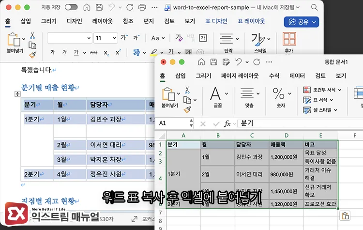The image size is (363, 230).
Task: Click the Home icon in Excel title bar
Action: (x=201, y=62)
